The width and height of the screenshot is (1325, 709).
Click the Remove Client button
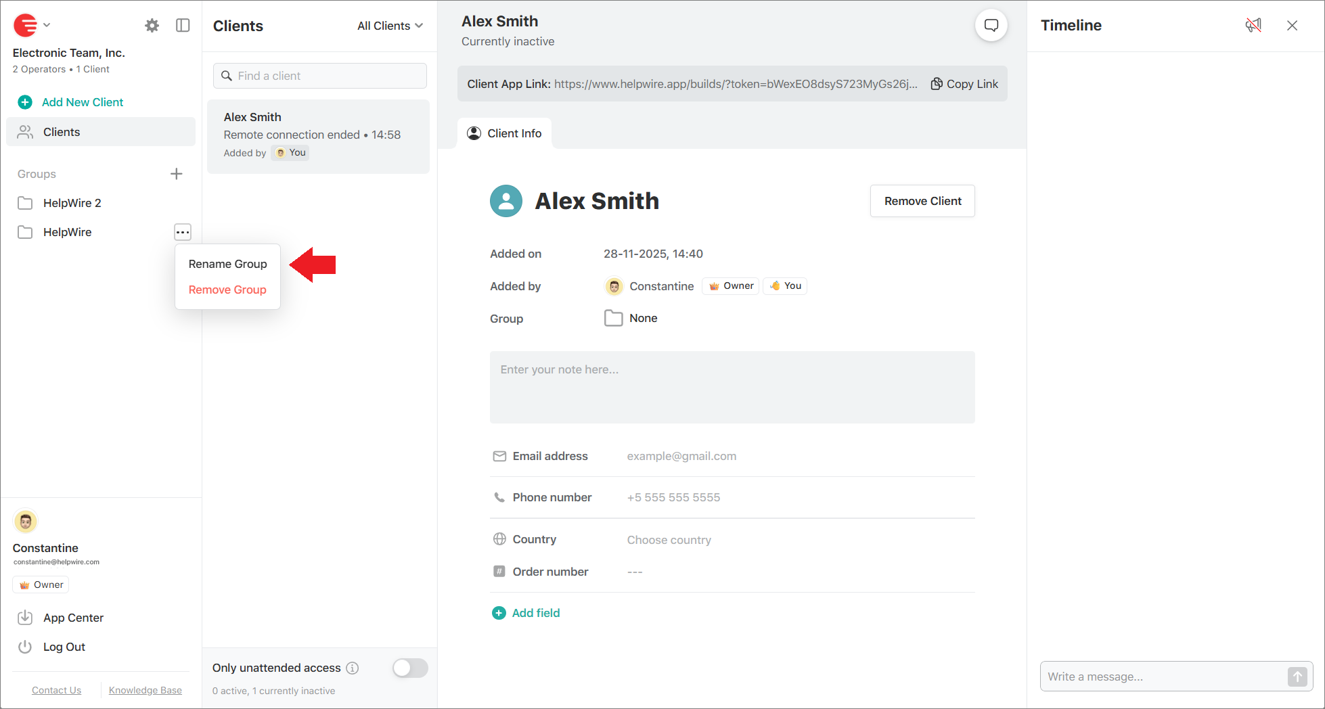922,201
